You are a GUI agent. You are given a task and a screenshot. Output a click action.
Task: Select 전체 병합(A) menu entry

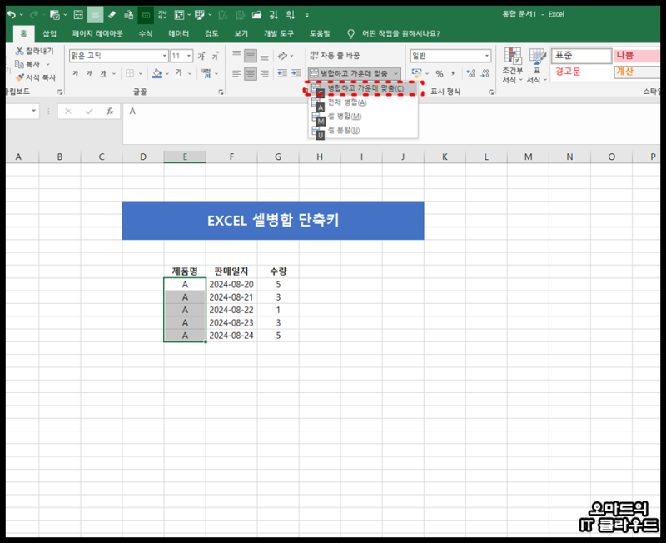(363, 102)
